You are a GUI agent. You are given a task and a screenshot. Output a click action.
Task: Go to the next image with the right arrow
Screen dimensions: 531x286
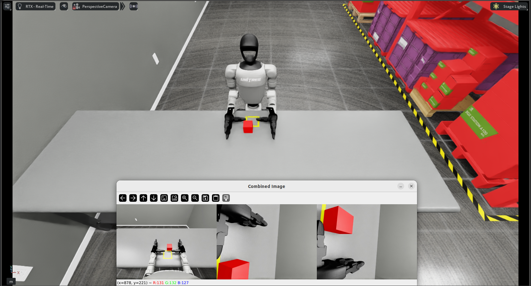(x=133, y=198)
